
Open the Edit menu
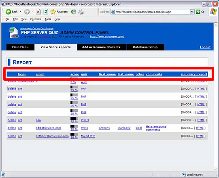pyautogui.click(x=15, y=19)
